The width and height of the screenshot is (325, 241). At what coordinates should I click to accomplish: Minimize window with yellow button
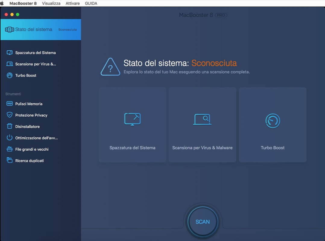coord(12,14)
